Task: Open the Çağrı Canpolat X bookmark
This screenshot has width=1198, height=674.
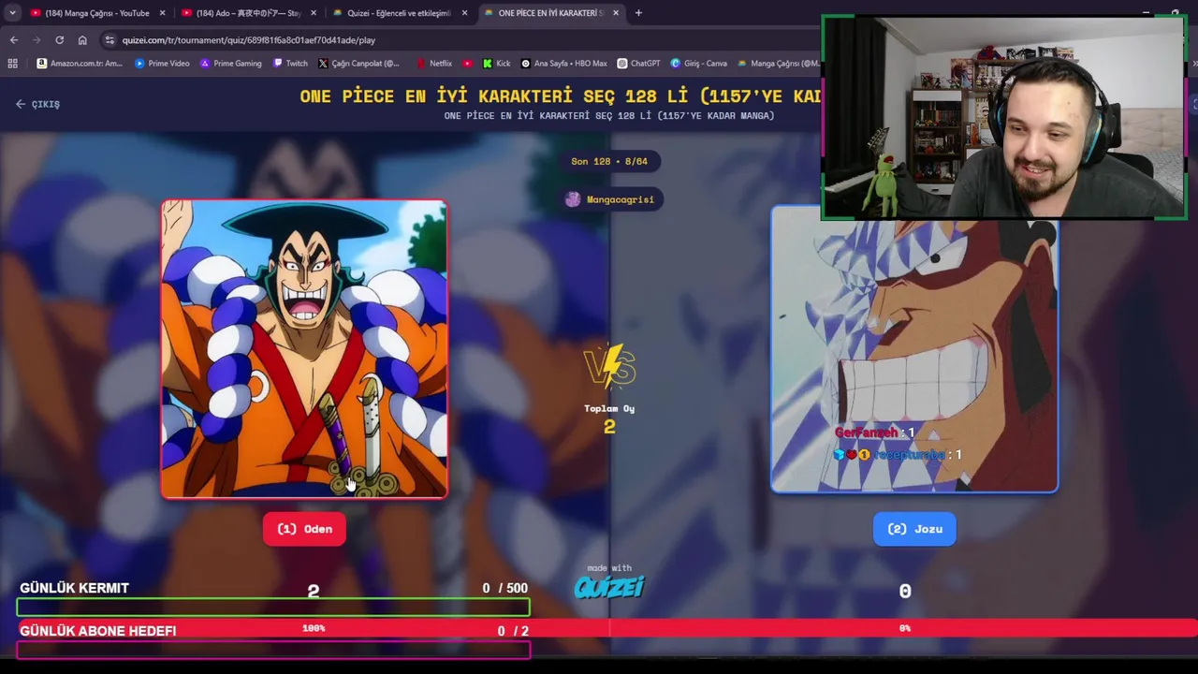Action: click(x=358, y=64)
